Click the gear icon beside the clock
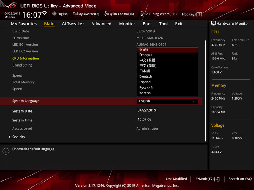Image resolution: width=254 pixels, height=190 pixels. click(44, 13)
